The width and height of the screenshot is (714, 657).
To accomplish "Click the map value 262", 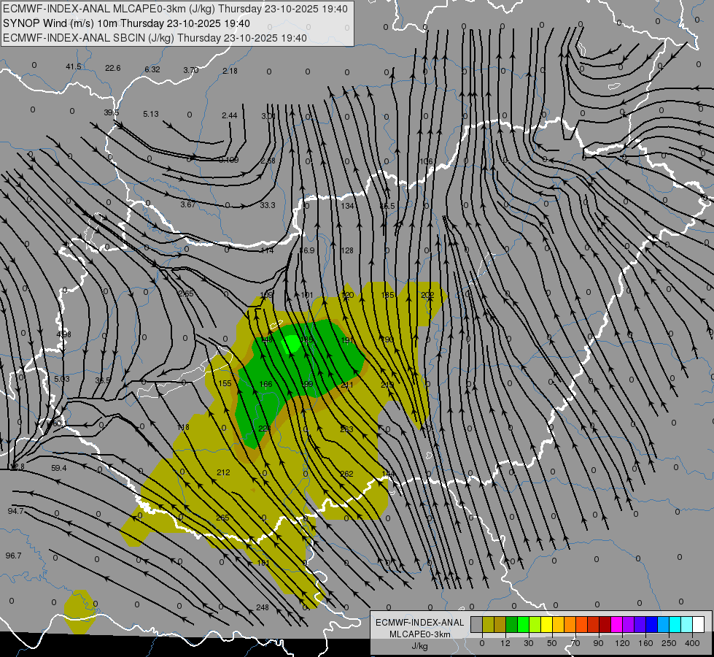I will (x=346, y=474).
